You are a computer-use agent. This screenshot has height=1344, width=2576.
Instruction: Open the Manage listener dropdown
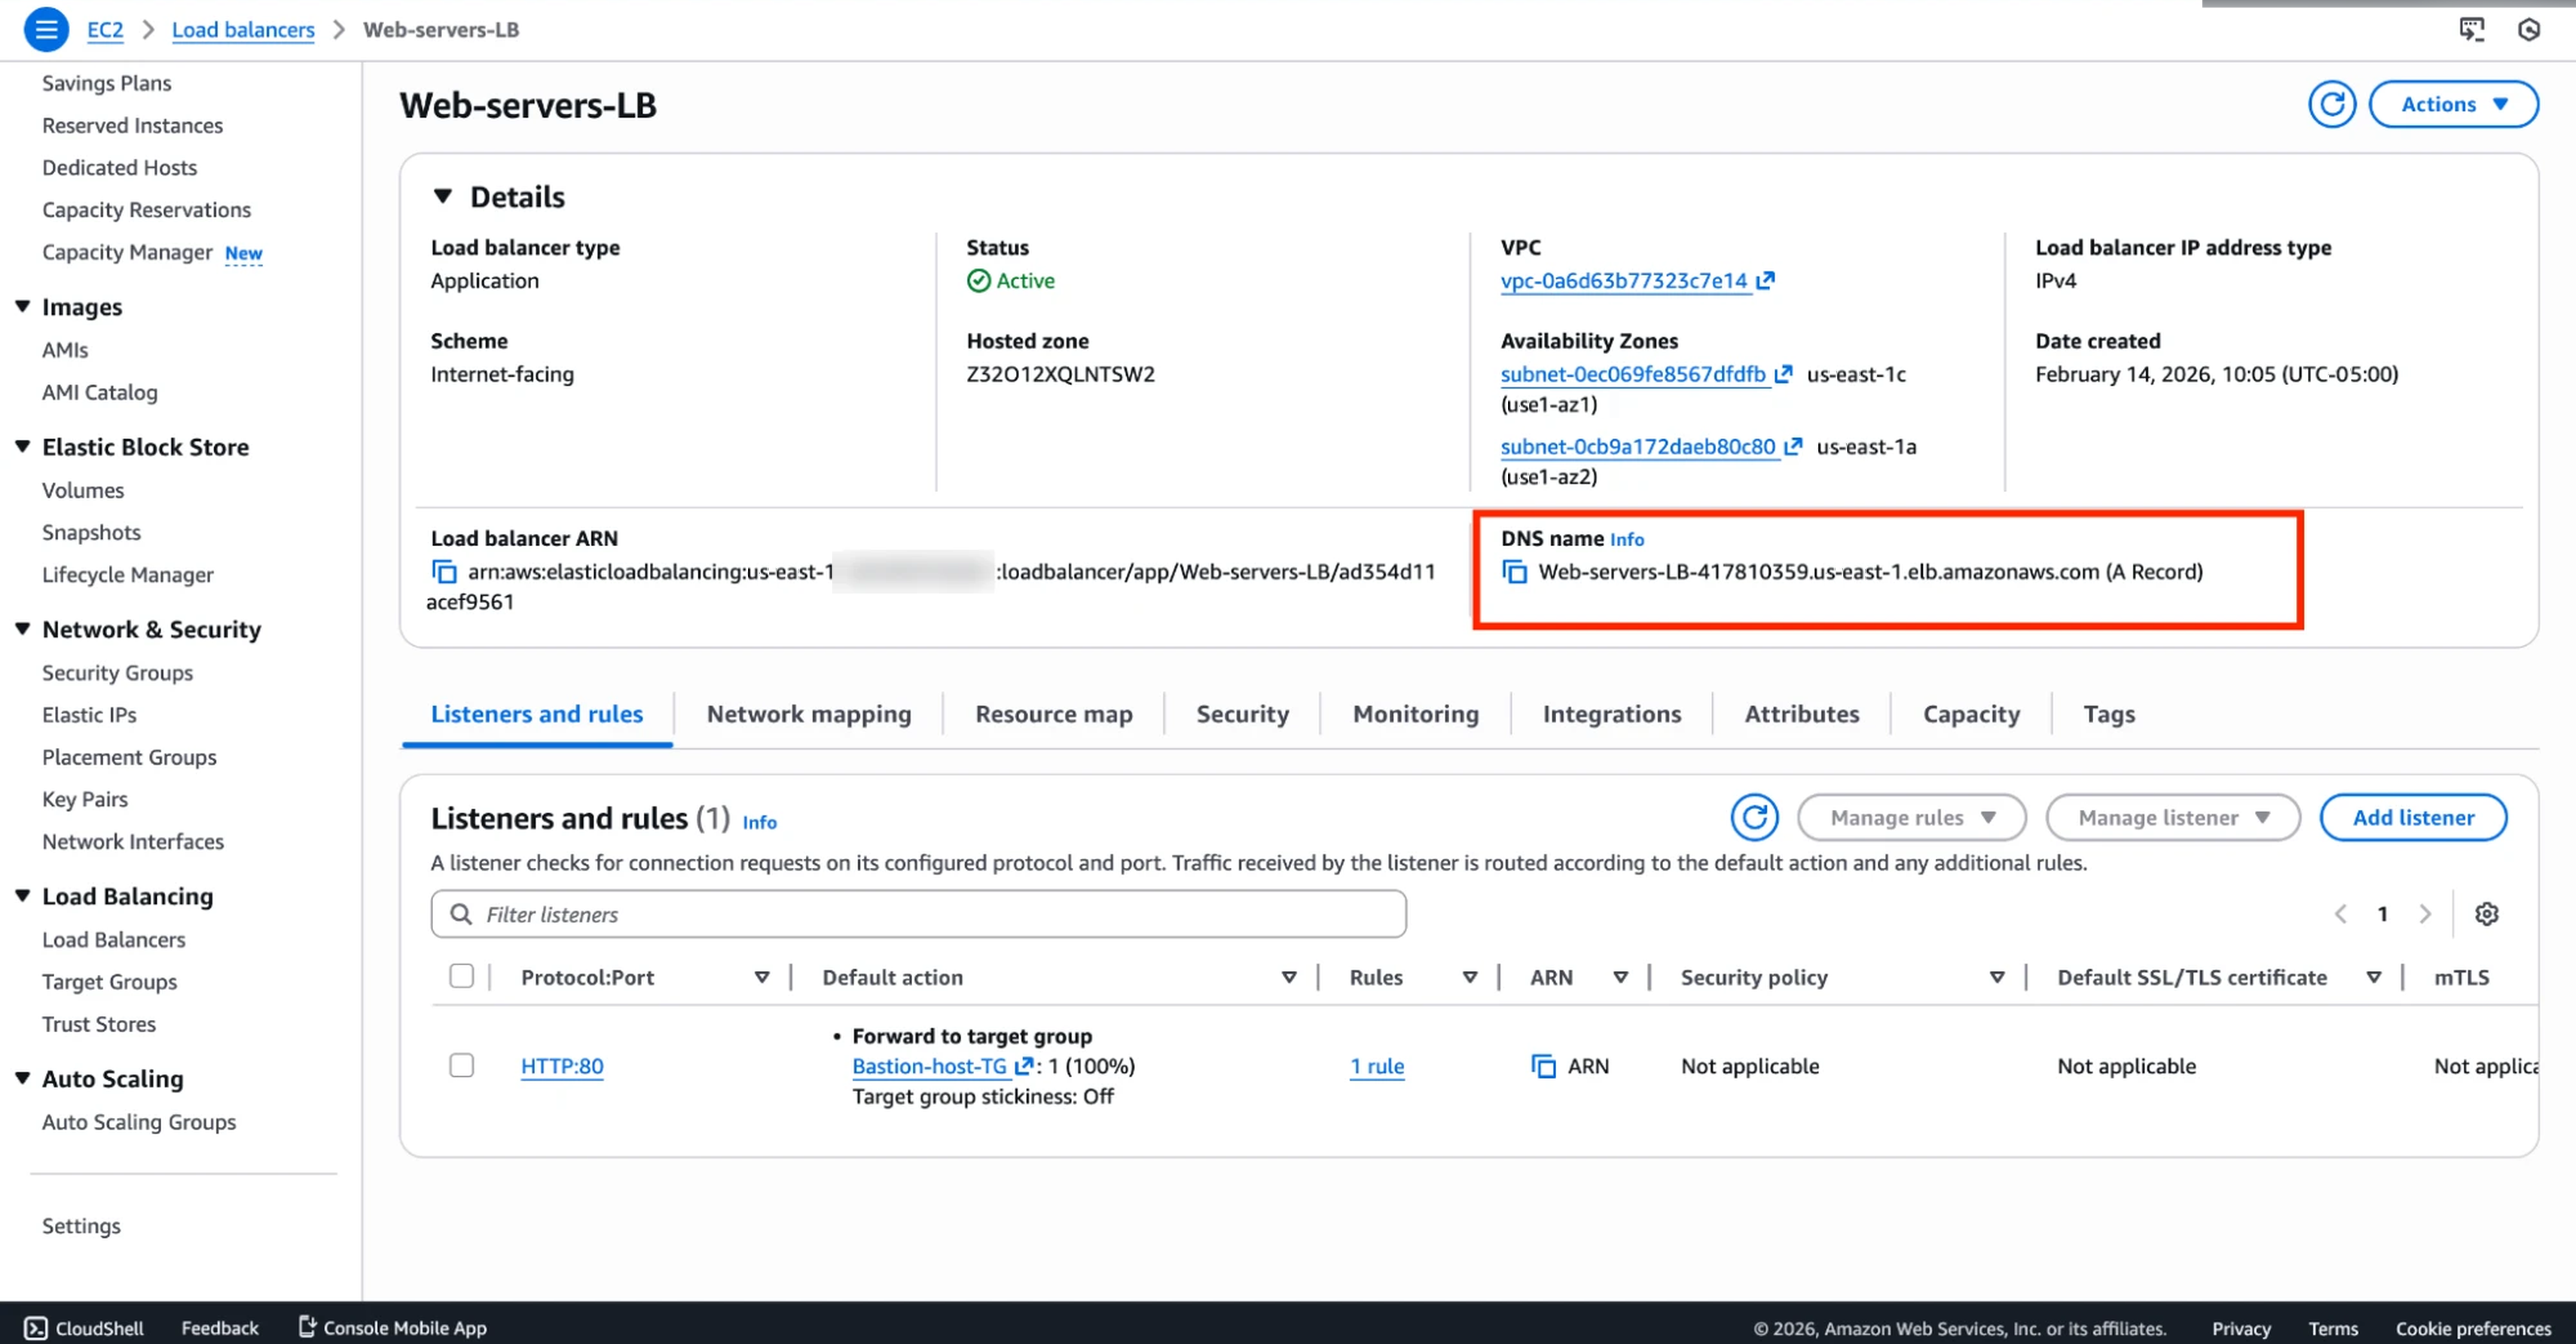point(2172,817)
